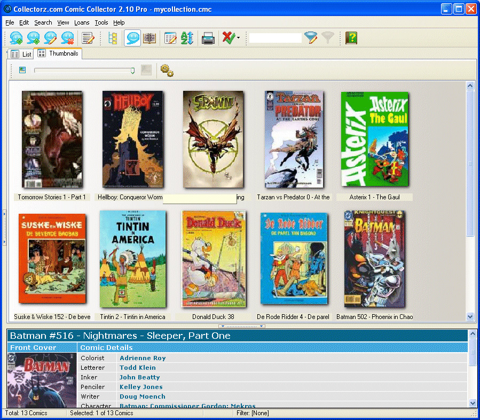Open thumbnail settings gears icon
This screenshot has height=420, width=480.
pos(167,70)
